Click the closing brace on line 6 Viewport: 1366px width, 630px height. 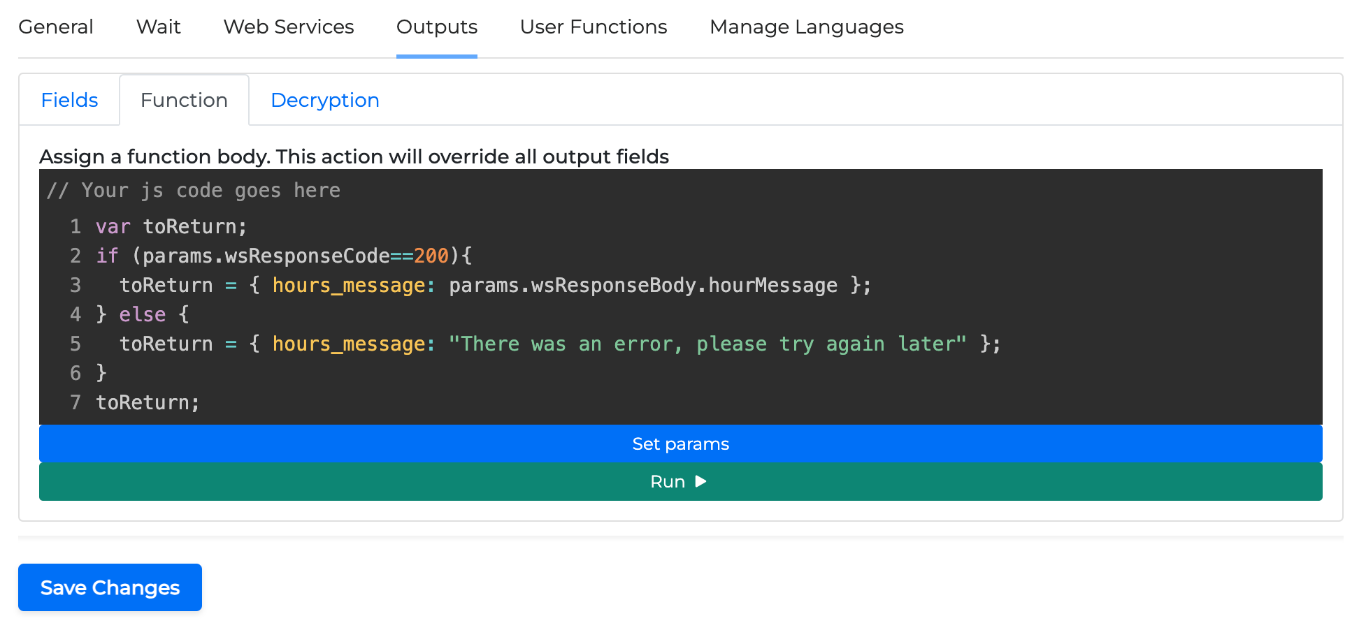click(101, 374)
